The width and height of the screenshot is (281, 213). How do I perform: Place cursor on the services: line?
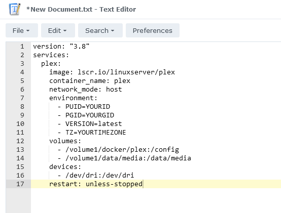(51, 55)
